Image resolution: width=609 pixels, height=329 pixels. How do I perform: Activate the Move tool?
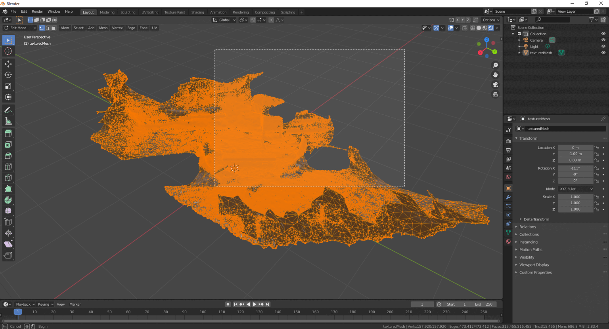[x=8, y=63]
